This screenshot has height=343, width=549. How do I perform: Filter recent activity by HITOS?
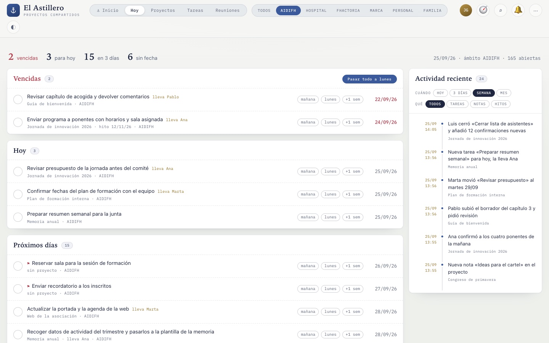pyautogui.click(x=501, y=104)
